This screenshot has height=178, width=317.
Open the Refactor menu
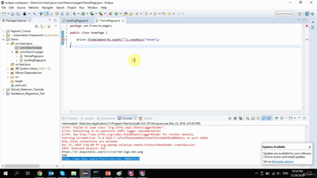coord(34,8)
